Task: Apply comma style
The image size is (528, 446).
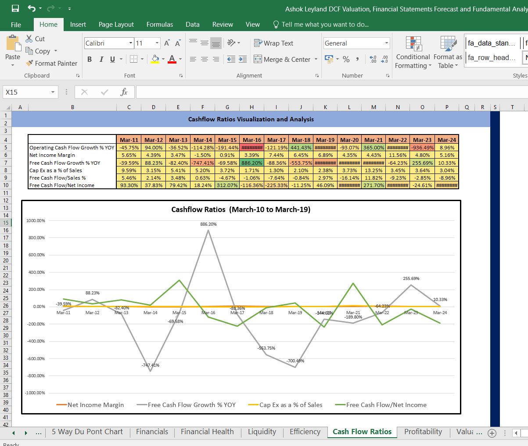Action: (x=358, y=59)
